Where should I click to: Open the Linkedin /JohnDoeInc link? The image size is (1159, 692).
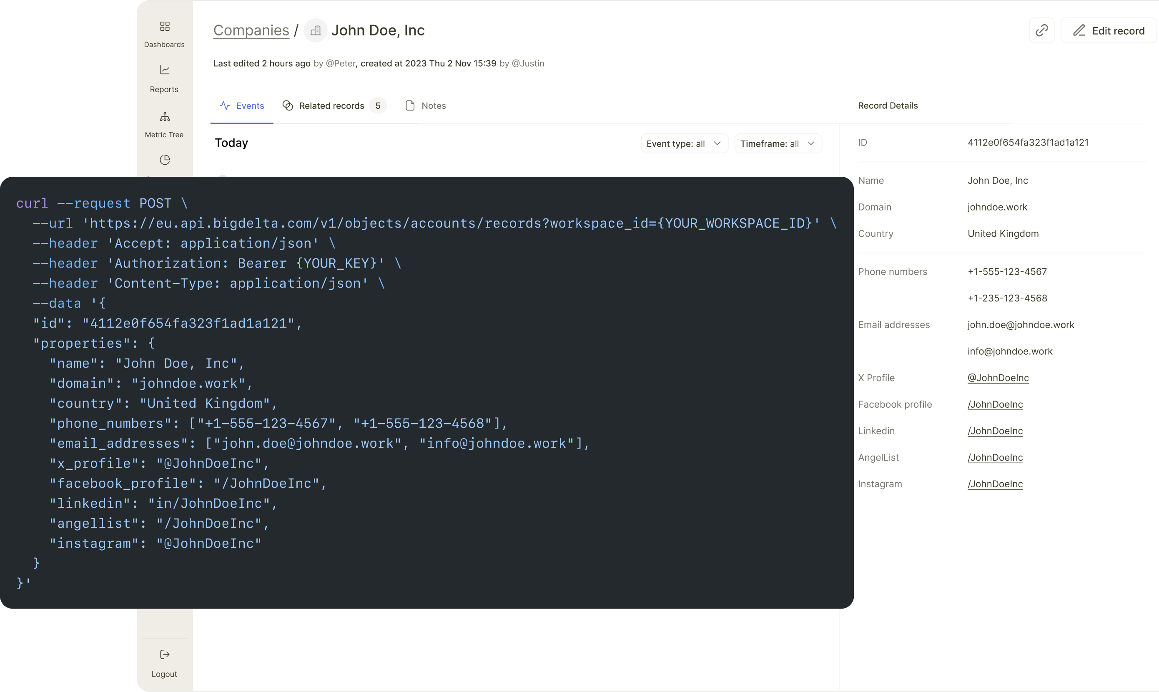pos(995,431)
